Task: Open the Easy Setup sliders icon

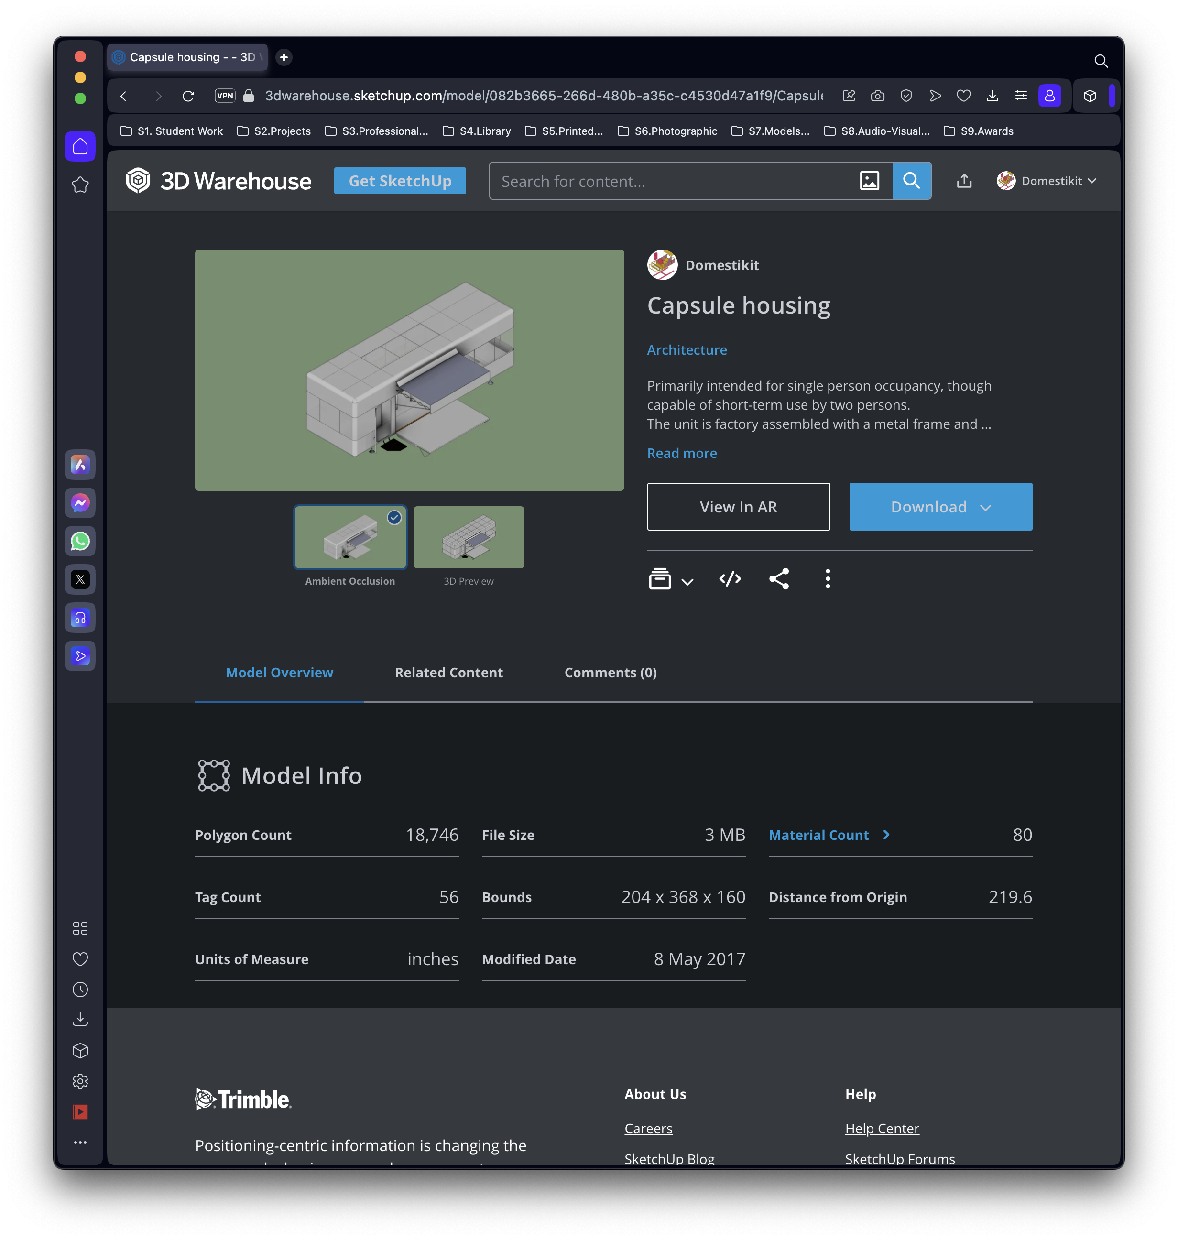Action: tap(1021, 96)
